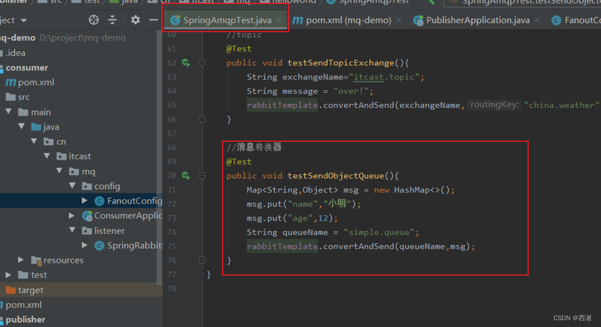
Task: Click the collapse all icon in project panel
Action: click(x=113, y=20)
